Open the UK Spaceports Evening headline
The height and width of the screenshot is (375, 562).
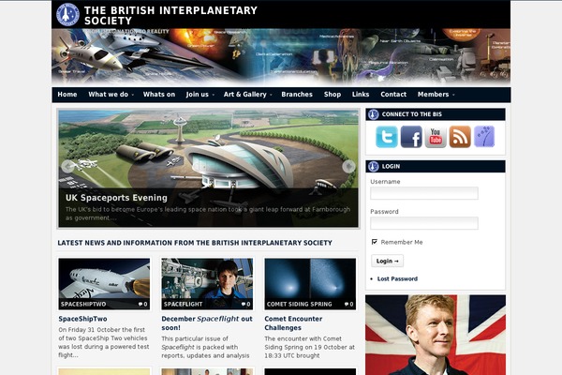tap(116, 198)
